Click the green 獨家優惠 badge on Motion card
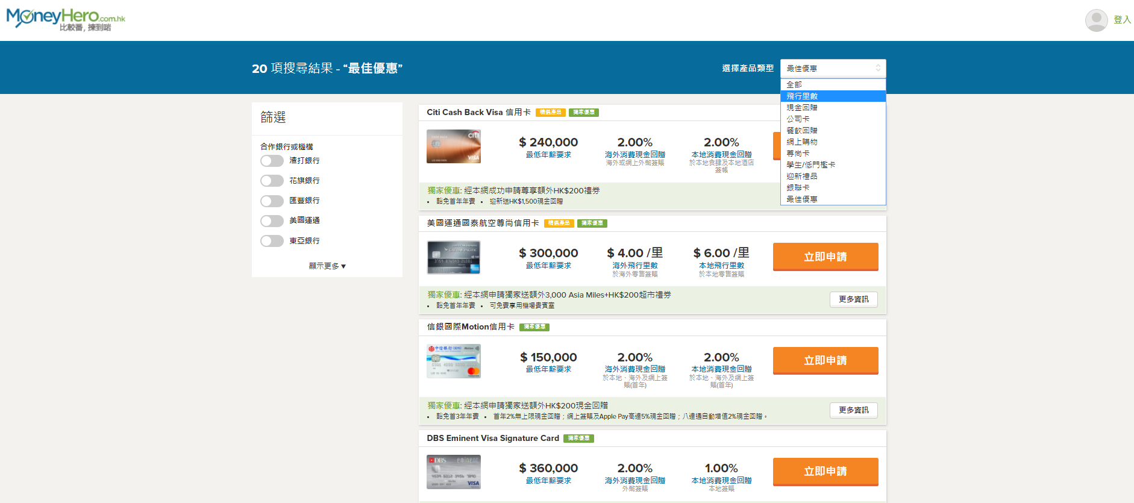 [534, 327]
